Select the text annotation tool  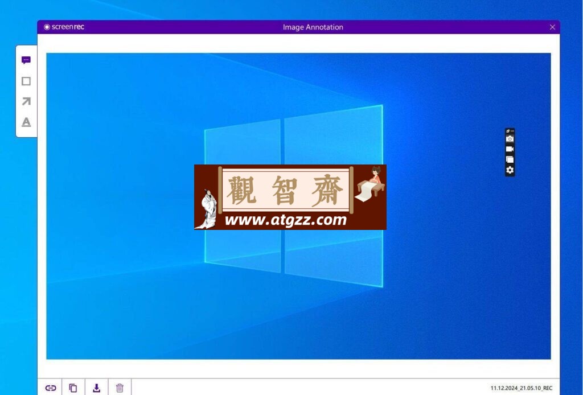(26, 122)
